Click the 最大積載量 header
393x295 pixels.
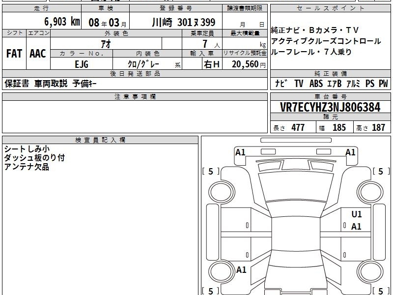tap(245, 33)
